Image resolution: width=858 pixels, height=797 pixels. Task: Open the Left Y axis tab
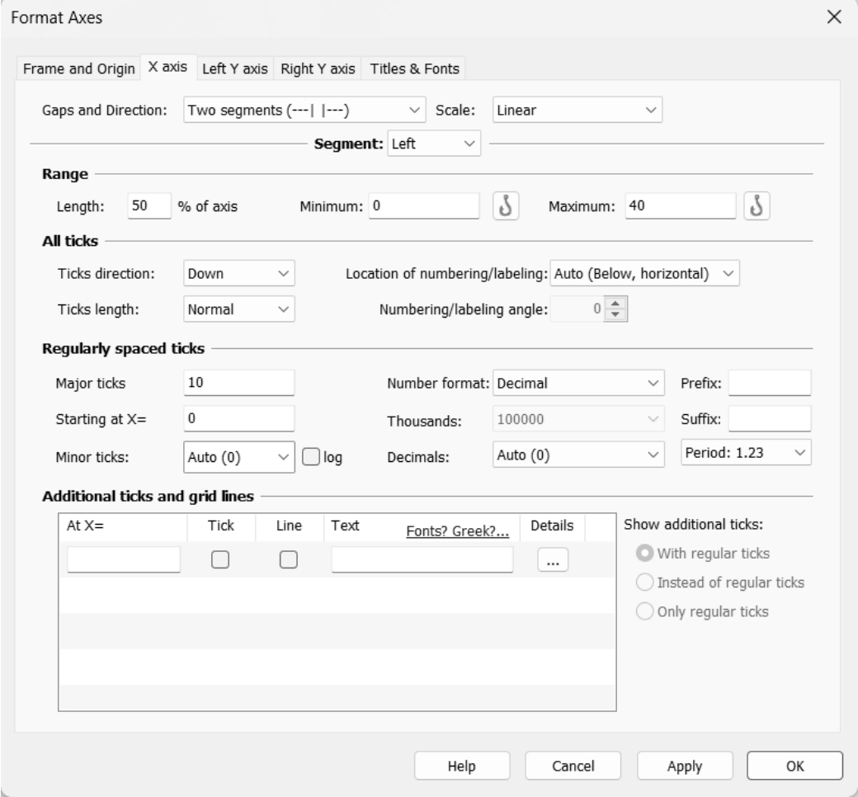point(234,68)
